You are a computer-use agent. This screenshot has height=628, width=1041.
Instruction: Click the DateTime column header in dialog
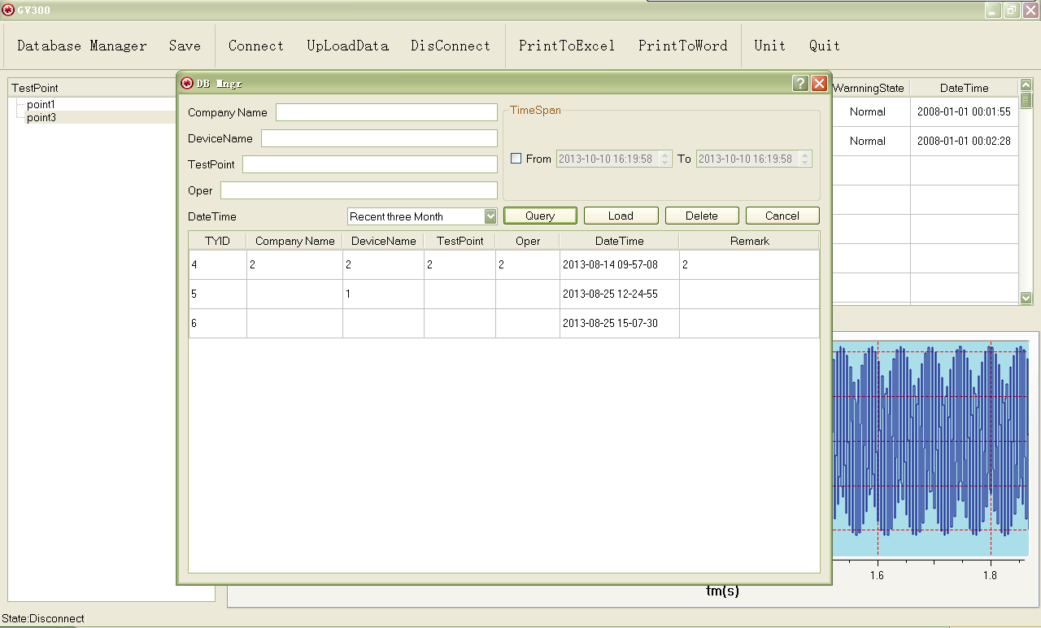click(619, 241)
